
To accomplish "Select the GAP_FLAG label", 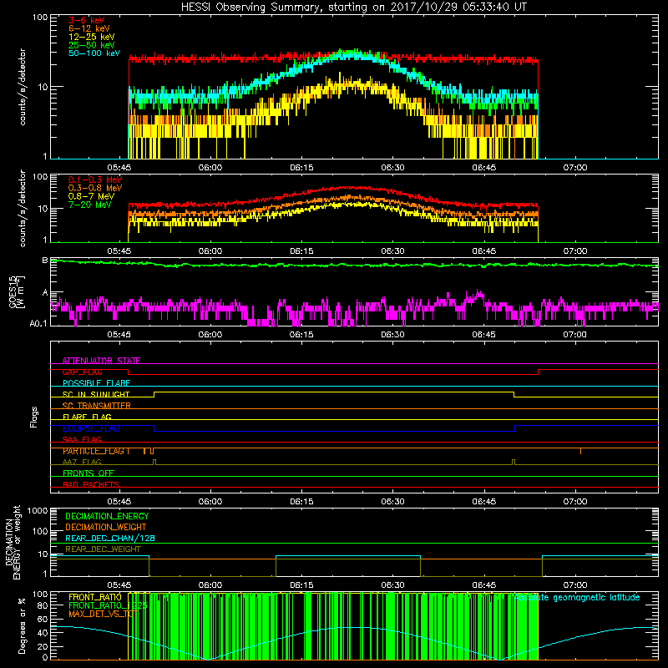I will coord(82,372).
